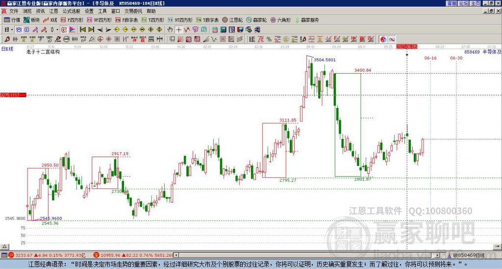
Task: Jump to last bar with green skip-forward icon
Action: coord(91,29)
